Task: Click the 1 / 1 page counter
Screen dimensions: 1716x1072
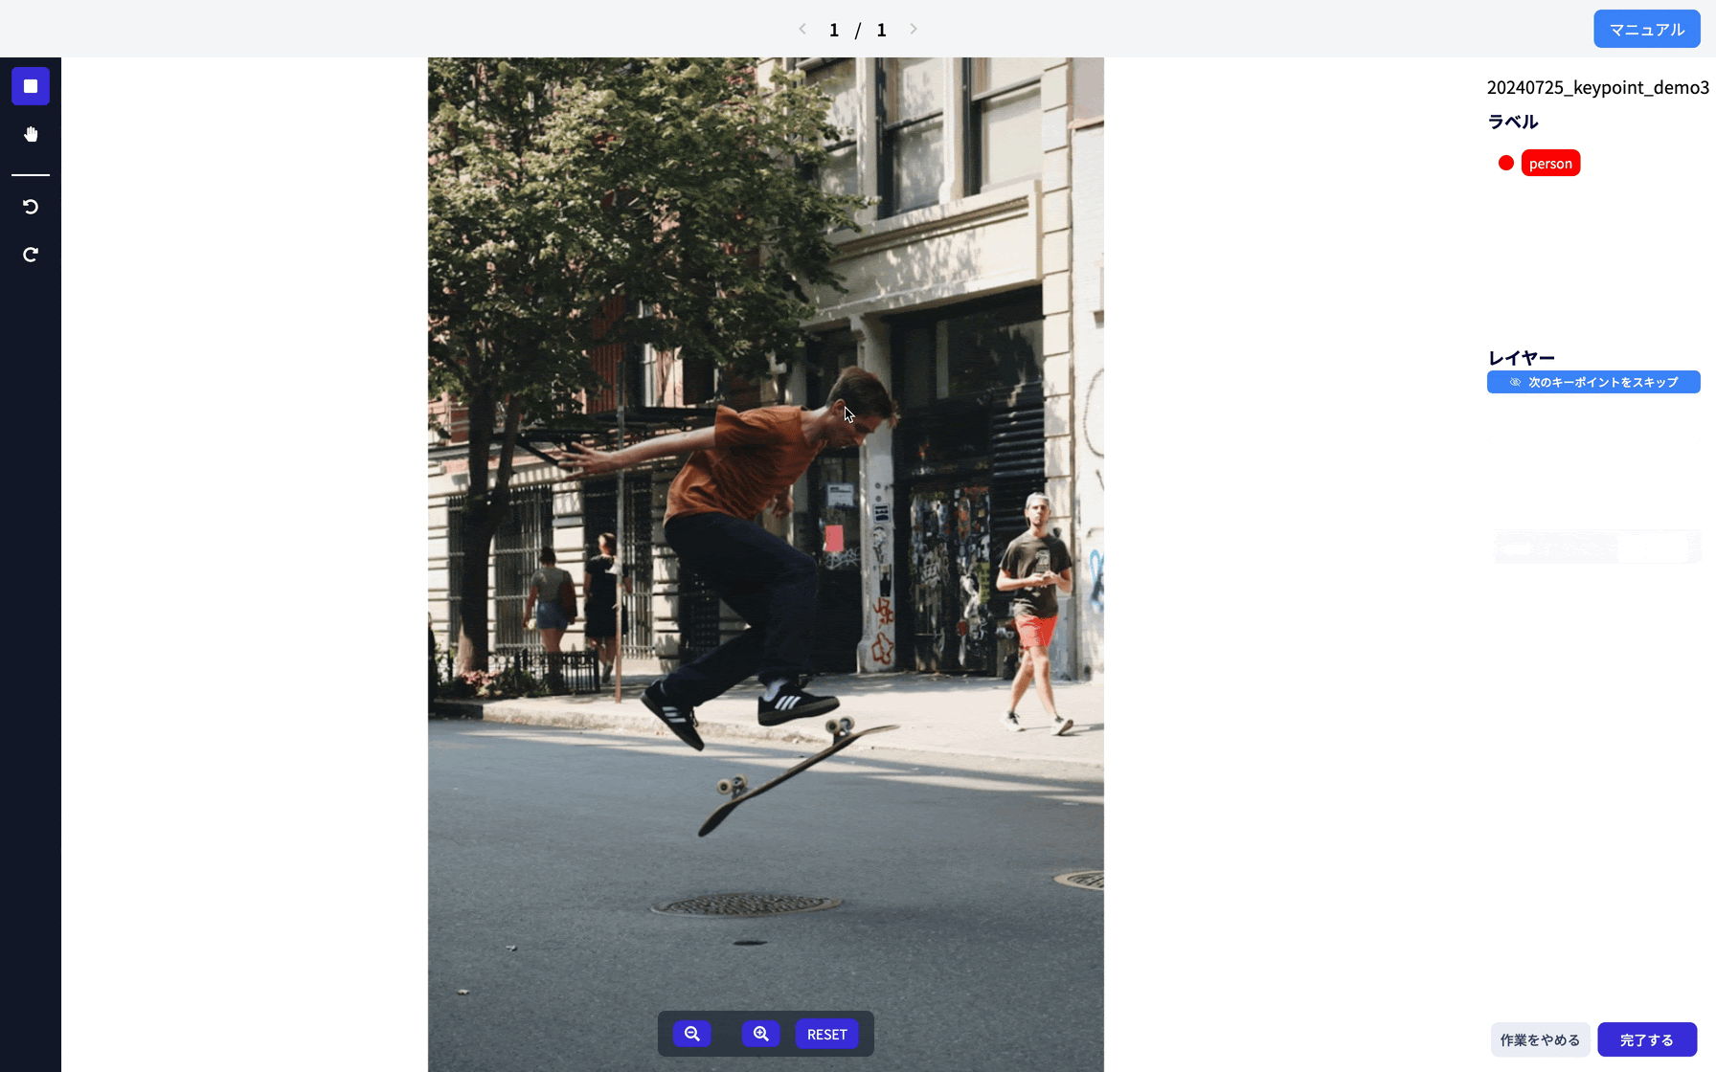Action: click(857, 30)
